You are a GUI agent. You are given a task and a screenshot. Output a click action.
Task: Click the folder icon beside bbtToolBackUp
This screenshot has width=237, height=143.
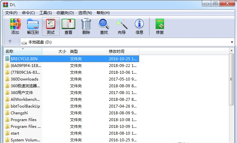point(7,106)
